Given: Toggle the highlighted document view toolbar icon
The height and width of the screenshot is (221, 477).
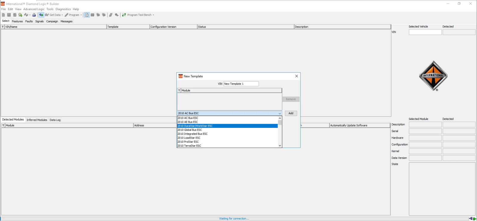Looking at the screenshot, I should click(x=87, y=15).
